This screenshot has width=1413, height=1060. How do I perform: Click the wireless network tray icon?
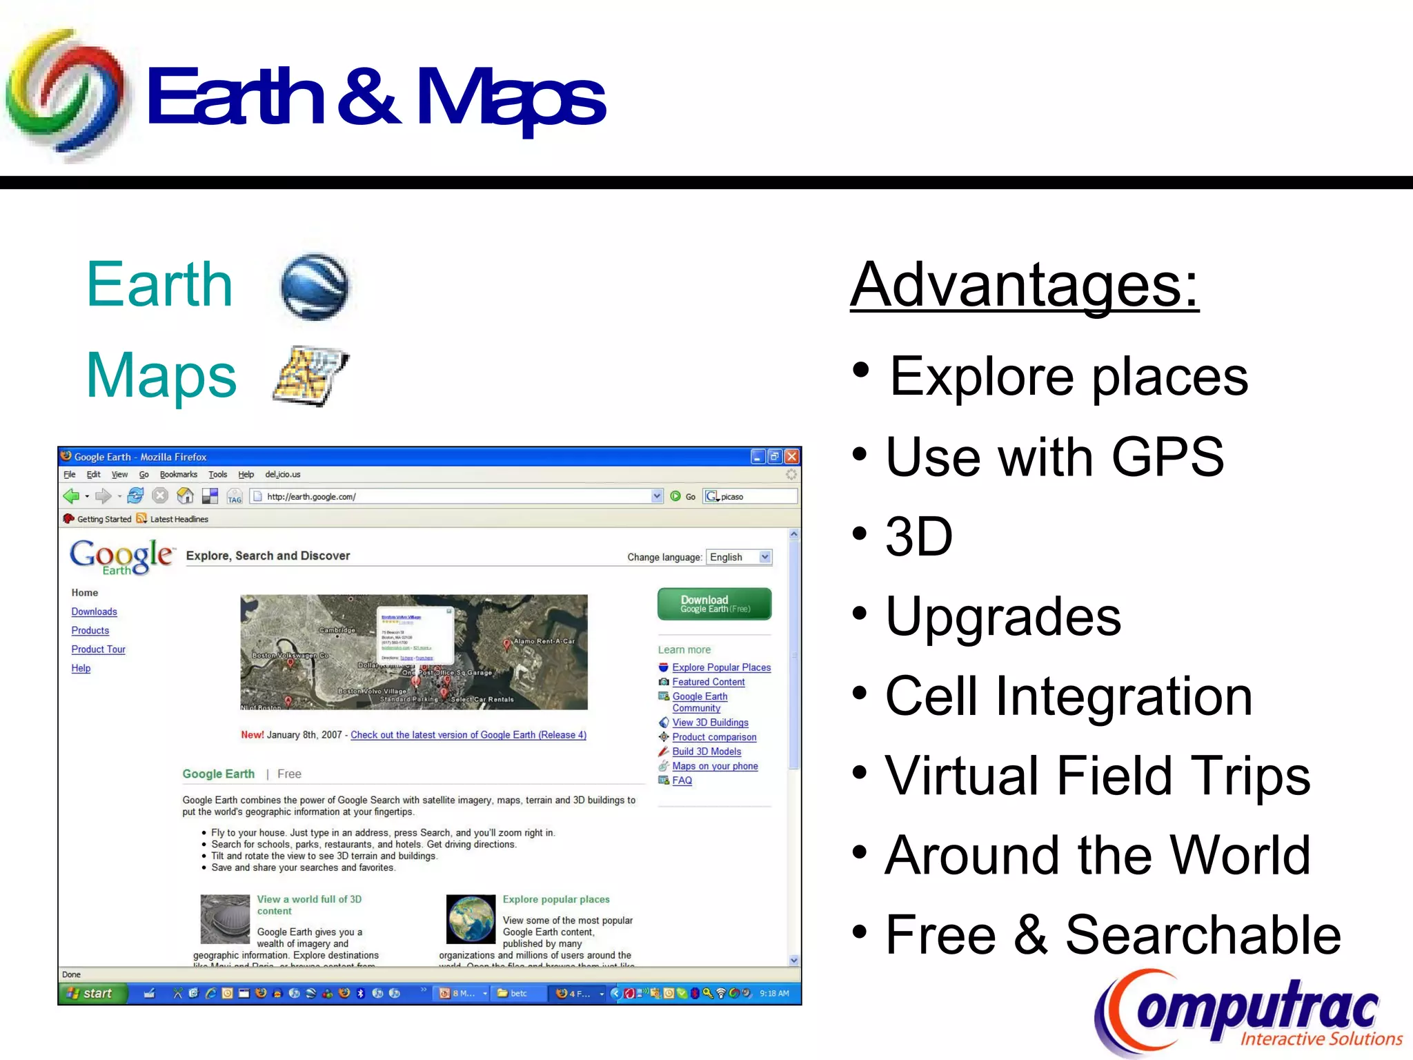click(x=721, y=993)
